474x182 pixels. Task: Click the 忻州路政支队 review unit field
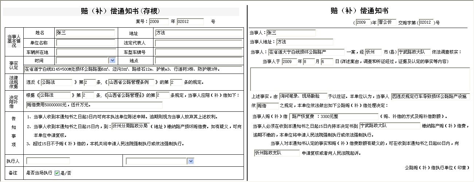click(x=277, y=153)
